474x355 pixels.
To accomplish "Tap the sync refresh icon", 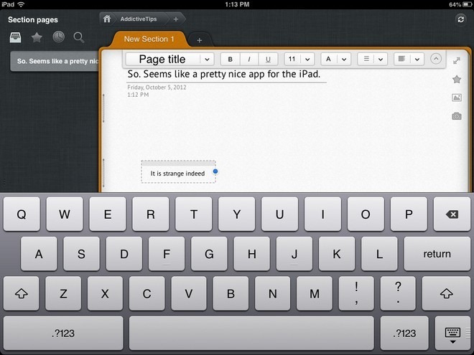I will coord(460,19).
